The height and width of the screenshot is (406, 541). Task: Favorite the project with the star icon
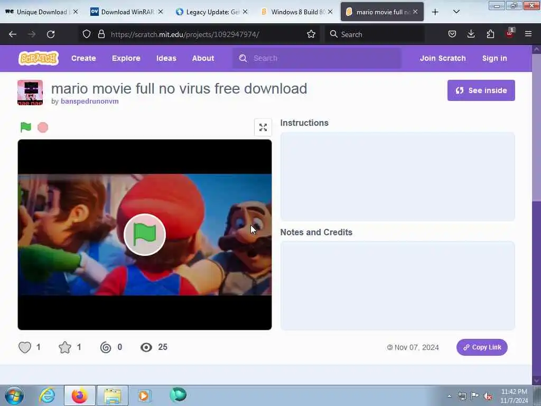point(65,347)
